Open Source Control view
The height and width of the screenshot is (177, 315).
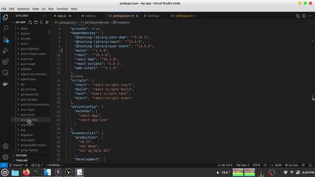point(5,39)
